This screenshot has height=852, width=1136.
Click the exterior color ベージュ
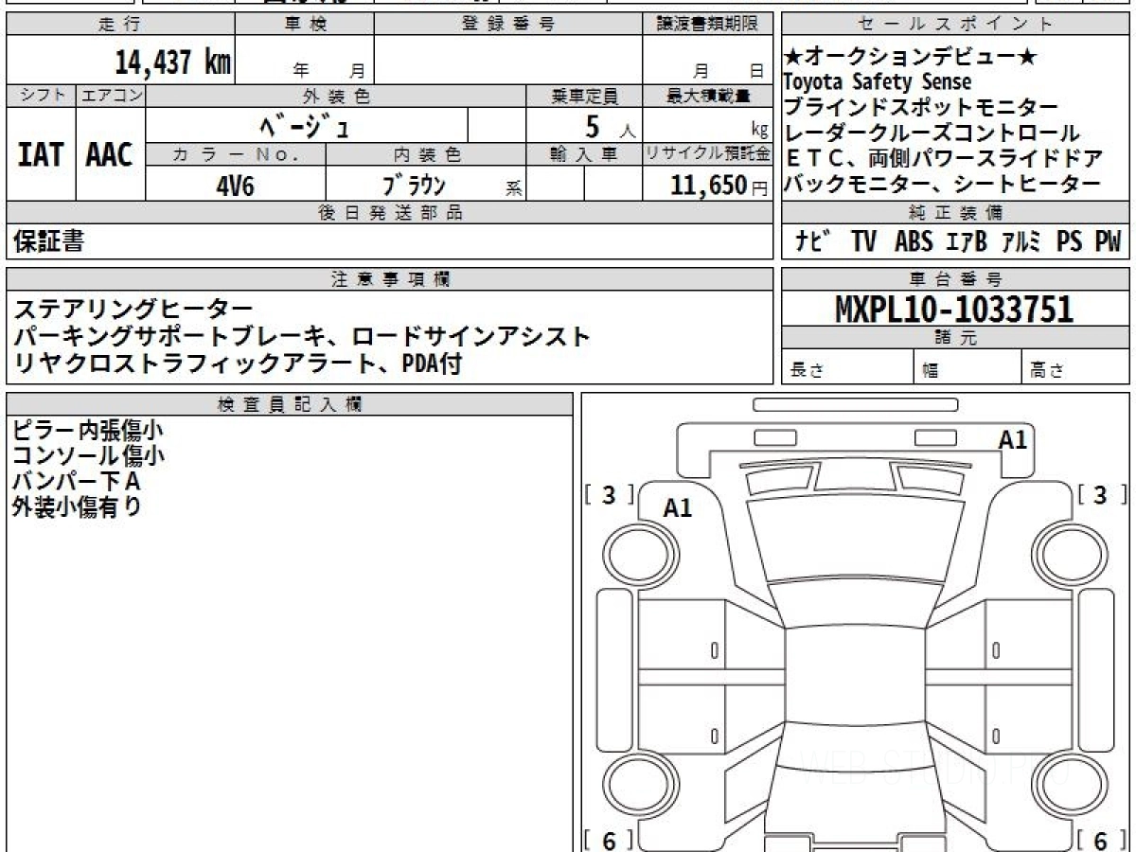point(305,125)
